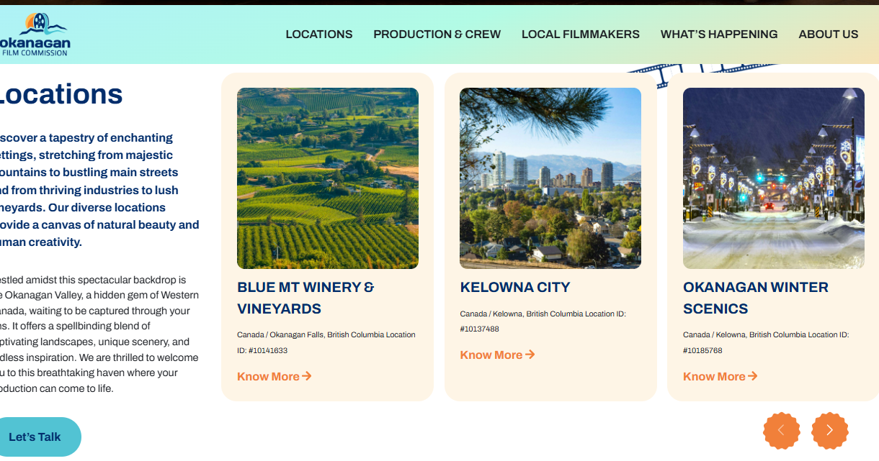The image size is (879, 461).
Task: Select the Local Filmmakers menu item
Action: pyautogui.click(x=580, y=34)
